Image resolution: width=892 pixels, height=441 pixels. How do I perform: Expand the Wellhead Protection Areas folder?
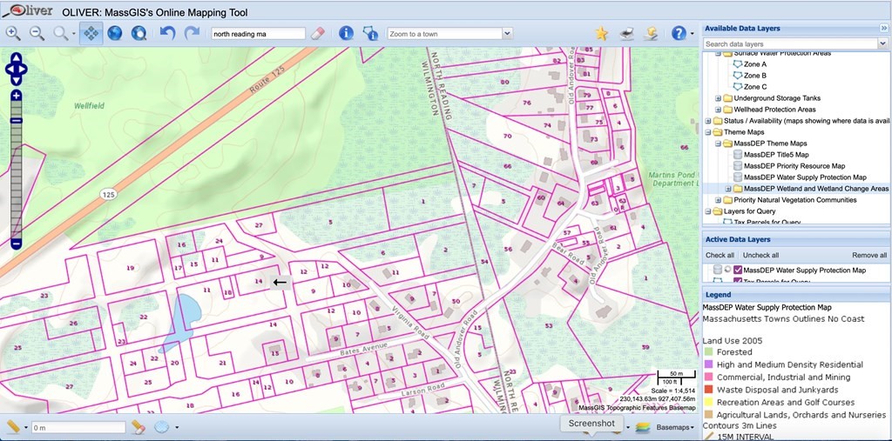(x=718, y=110)
